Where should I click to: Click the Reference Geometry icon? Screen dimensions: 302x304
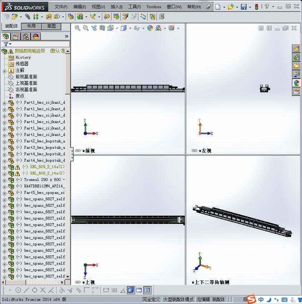click(x=93, y=17)
